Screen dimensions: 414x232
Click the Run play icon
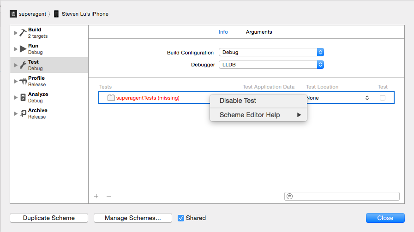[x=23, y=49]
